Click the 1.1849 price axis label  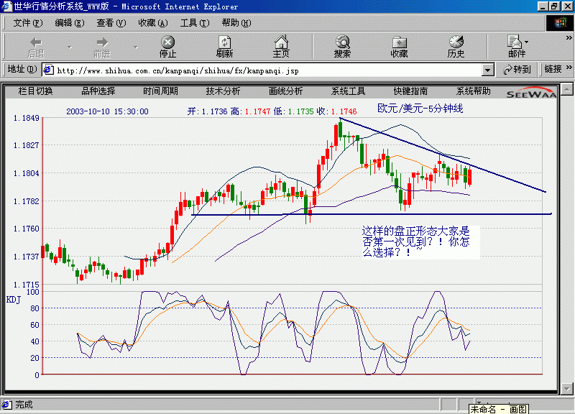[x=26, y=118]
